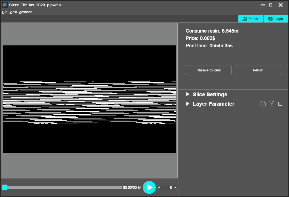
Task: Open the File menu
Action: pos(4,12)
